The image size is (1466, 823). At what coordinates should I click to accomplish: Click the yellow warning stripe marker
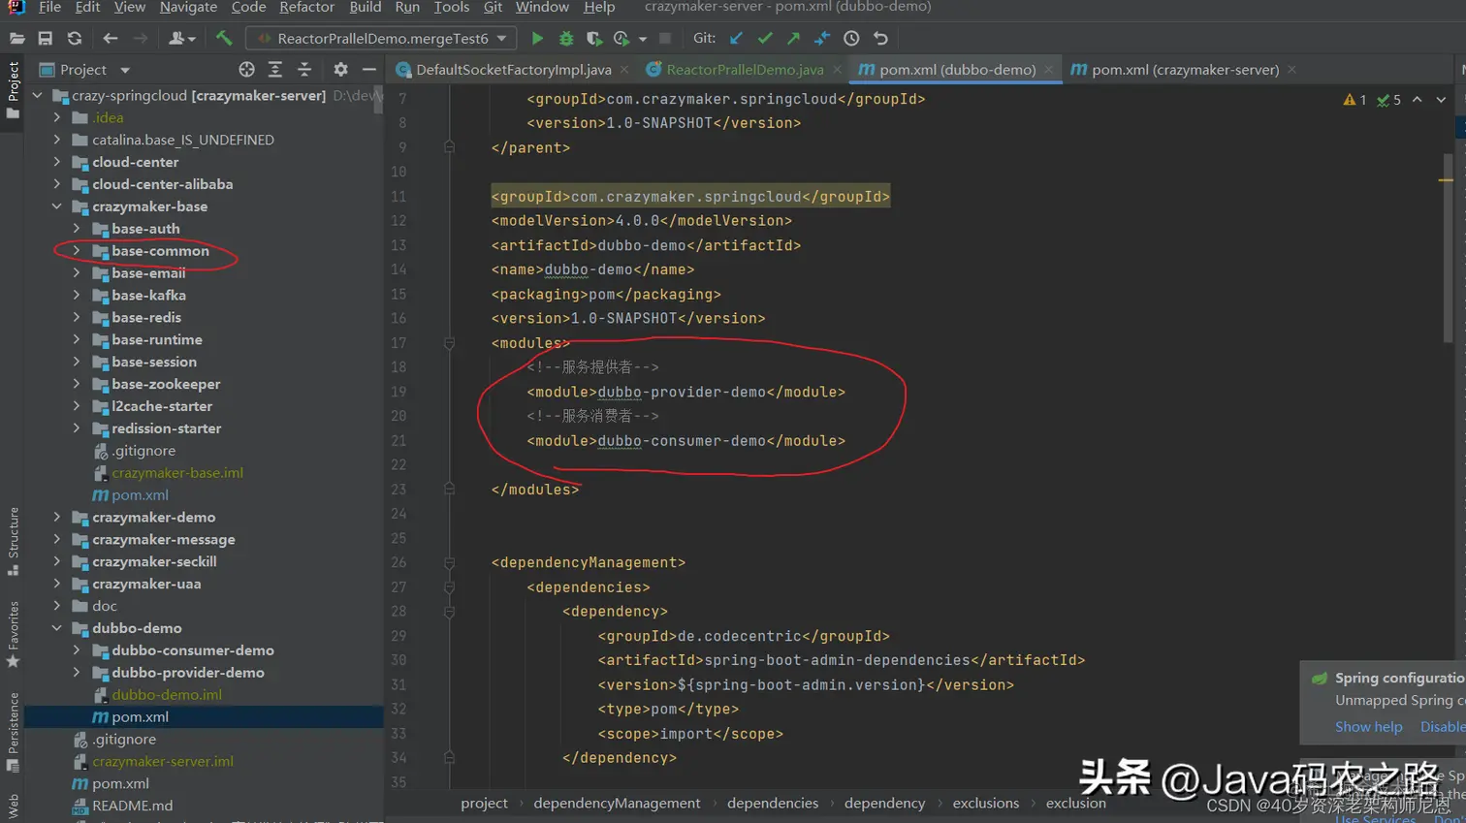click(x=1445, y=180)
